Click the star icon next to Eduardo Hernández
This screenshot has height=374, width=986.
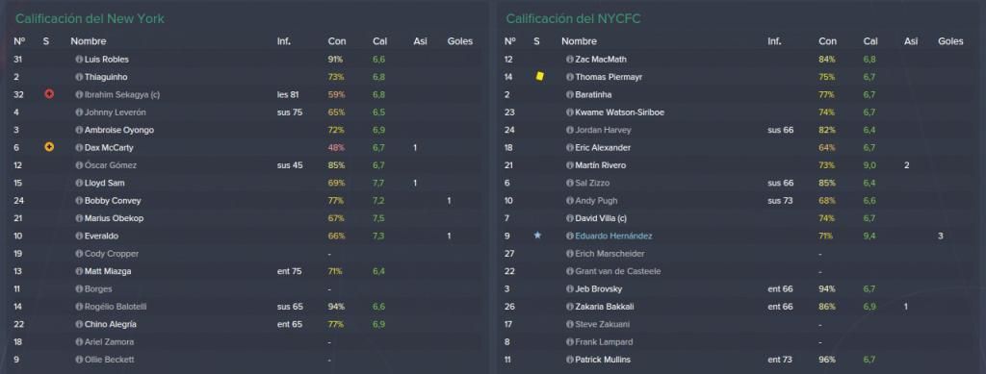coord(537,236)
